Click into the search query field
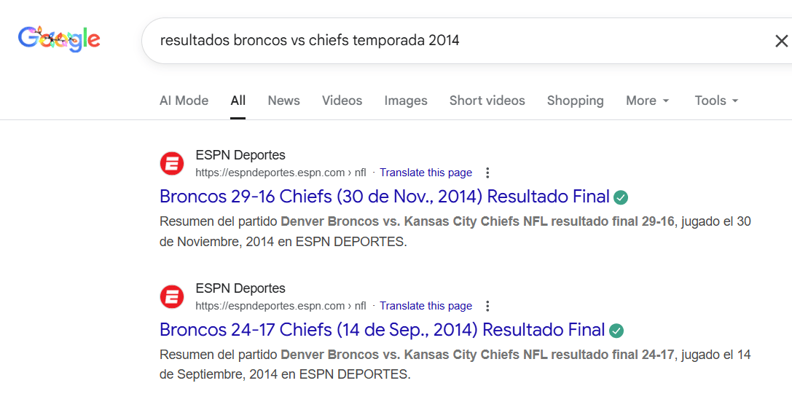Viewport: 792px width, 410px height. [x=437, y=41]
